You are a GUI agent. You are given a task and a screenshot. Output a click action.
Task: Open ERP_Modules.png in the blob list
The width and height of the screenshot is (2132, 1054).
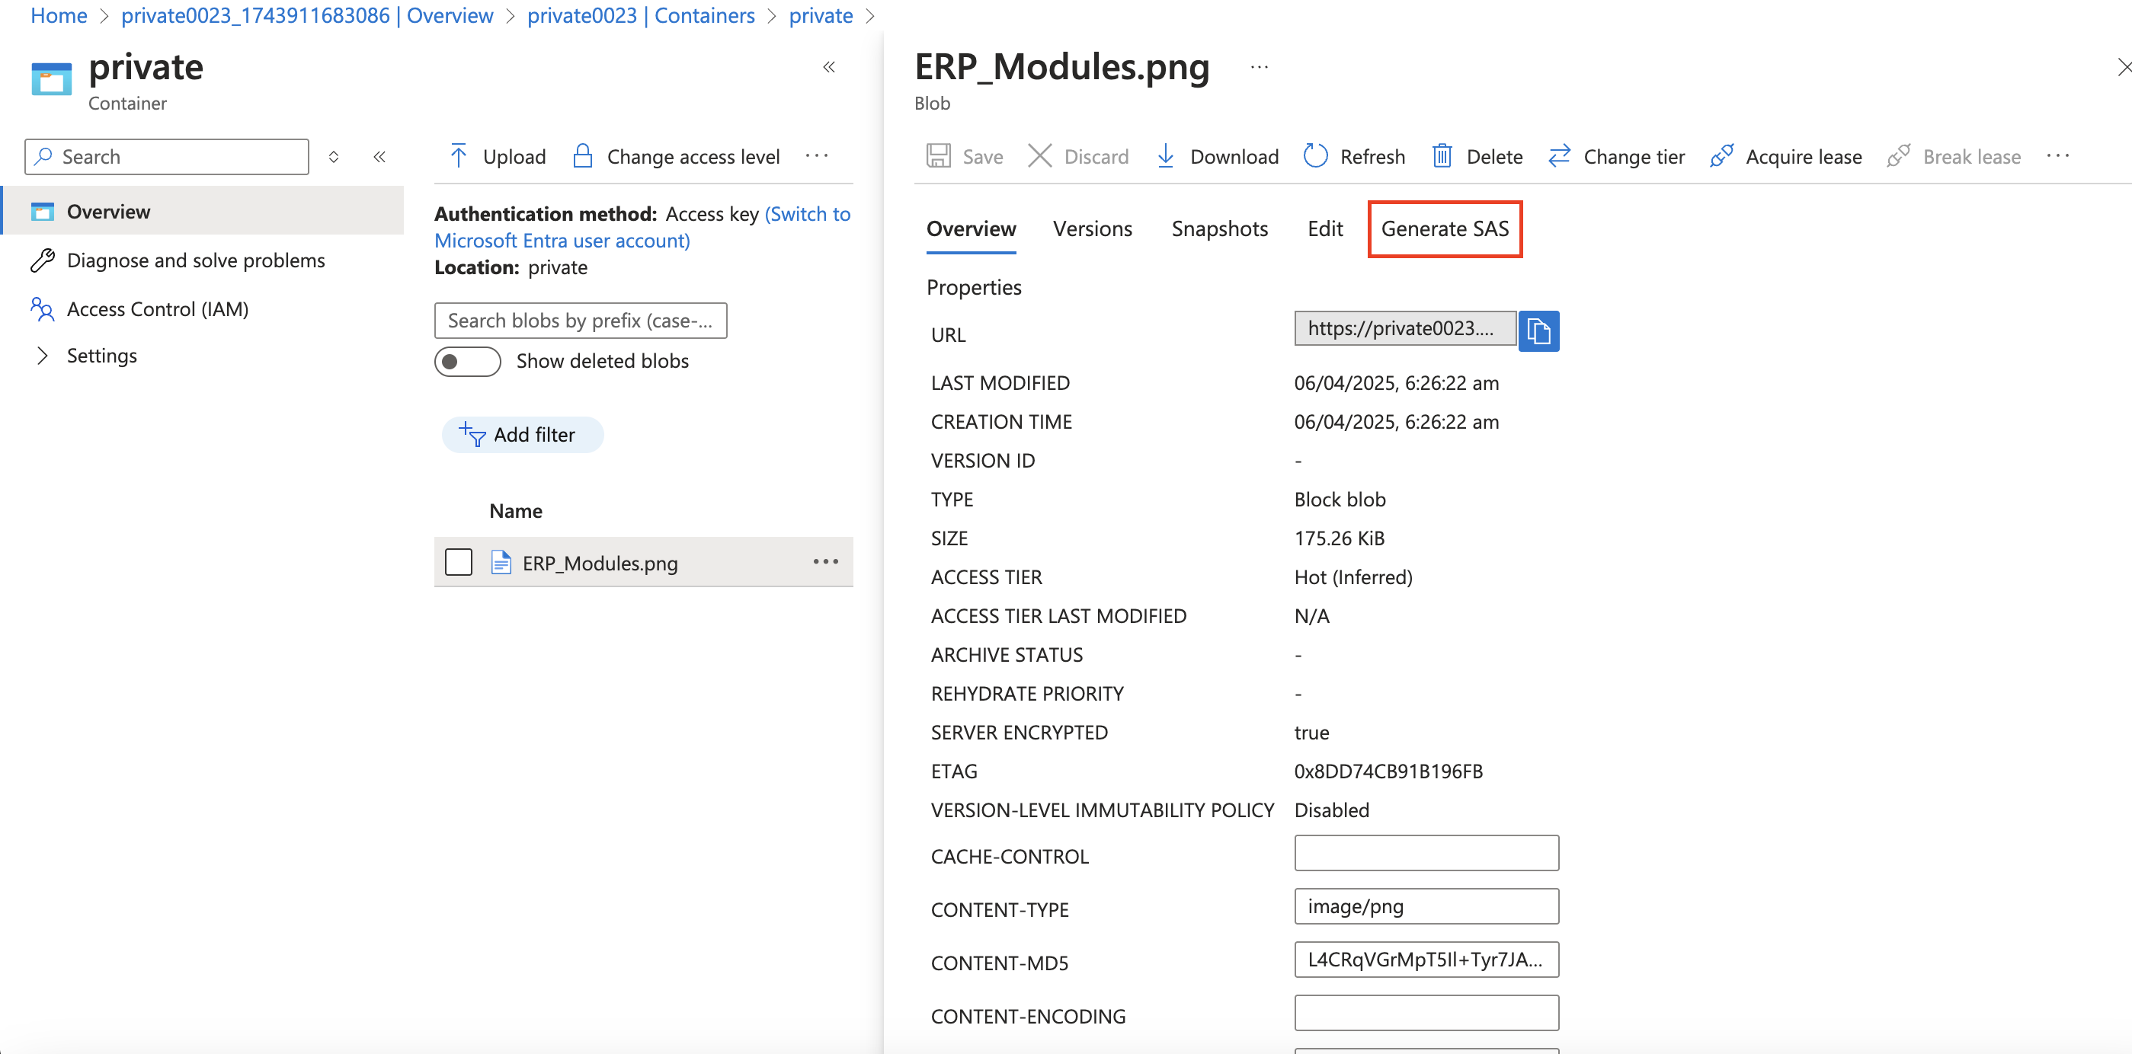click(599, 563)
